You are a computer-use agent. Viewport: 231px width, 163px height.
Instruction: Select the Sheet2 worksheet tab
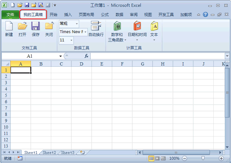(x=49, y=152)
